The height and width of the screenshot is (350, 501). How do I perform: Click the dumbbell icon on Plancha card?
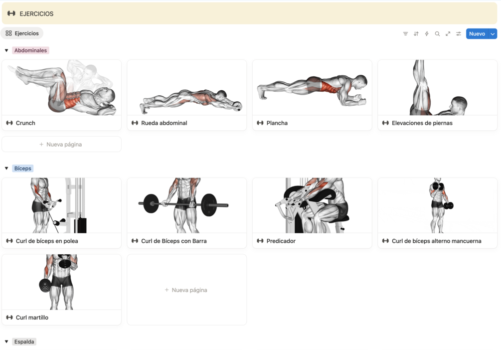(260, 123)
